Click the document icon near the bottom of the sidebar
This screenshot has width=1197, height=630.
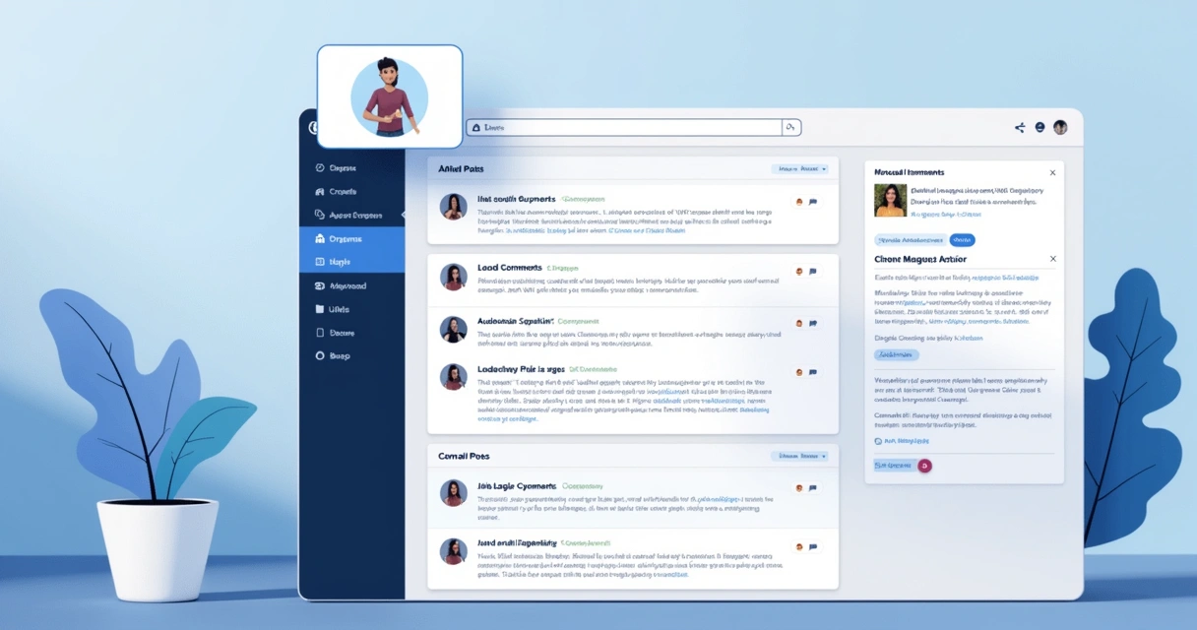pyautogui.click(x=322, y=333)
